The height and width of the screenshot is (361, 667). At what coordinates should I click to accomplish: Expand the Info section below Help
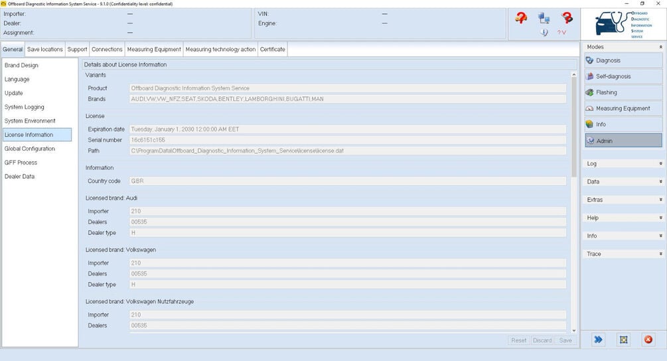[x=624, y=236]
